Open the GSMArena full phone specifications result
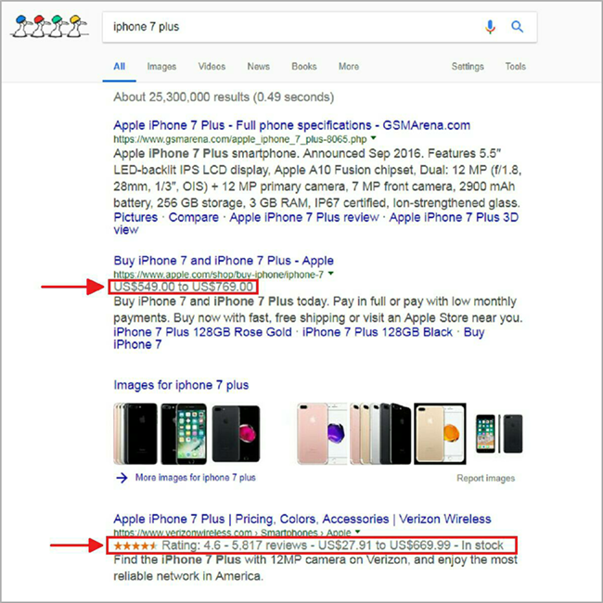Screen dimensions: 603x603 pyautogui.click(x=291, y=125)
